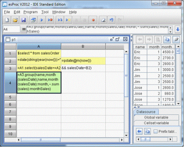Select row 4 header
184x147 pixels.
(x=10, y=83)
